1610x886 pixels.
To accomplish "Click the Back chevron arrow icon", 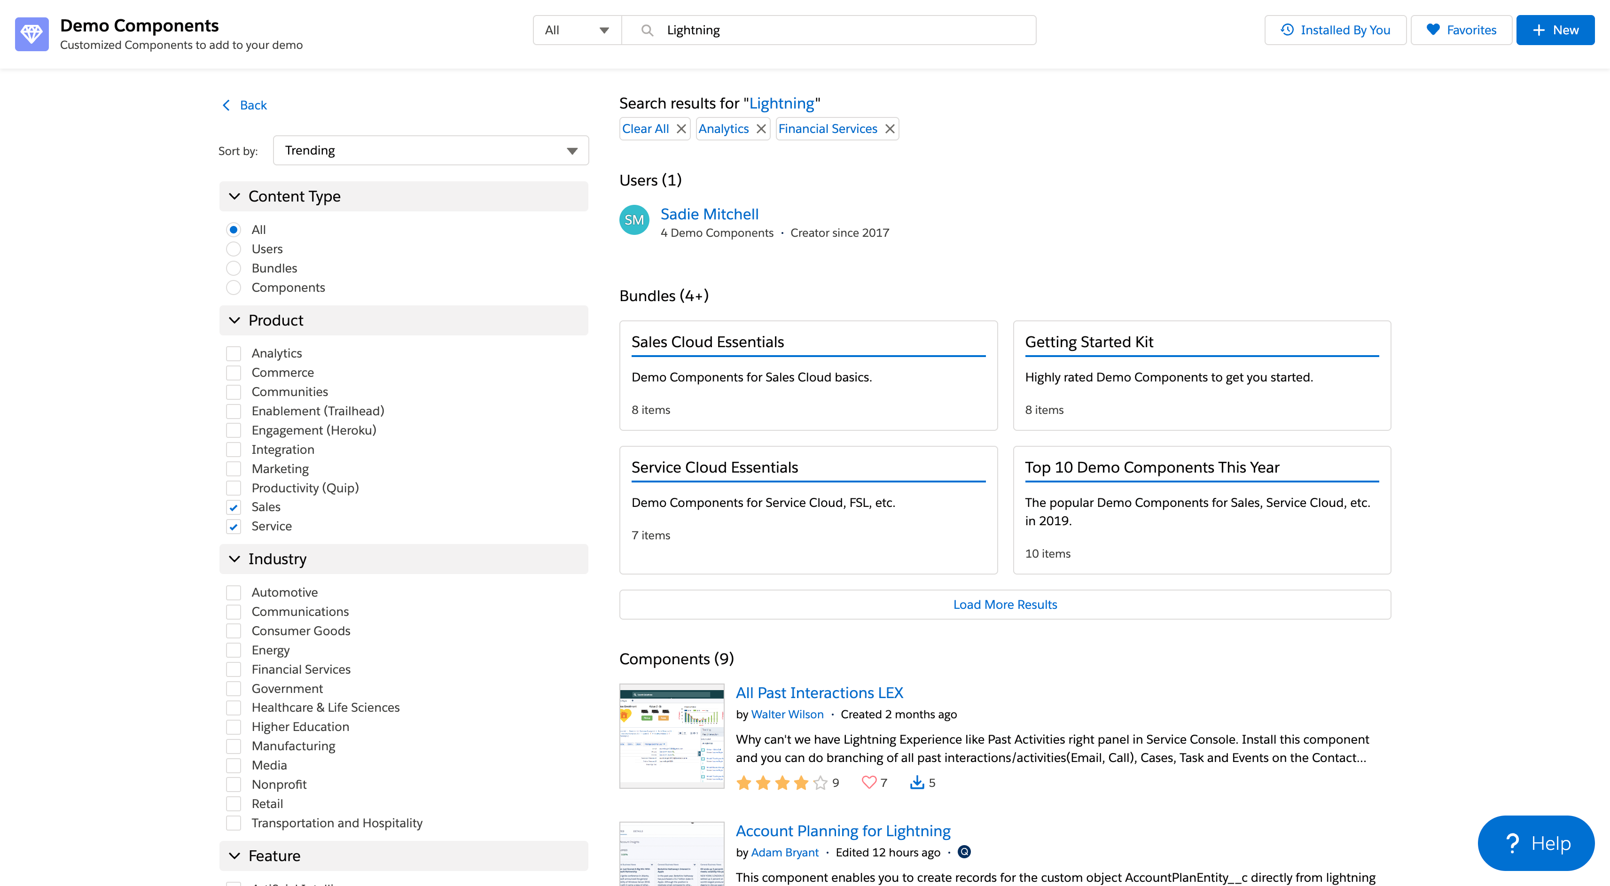I will (x=226, y=105).
